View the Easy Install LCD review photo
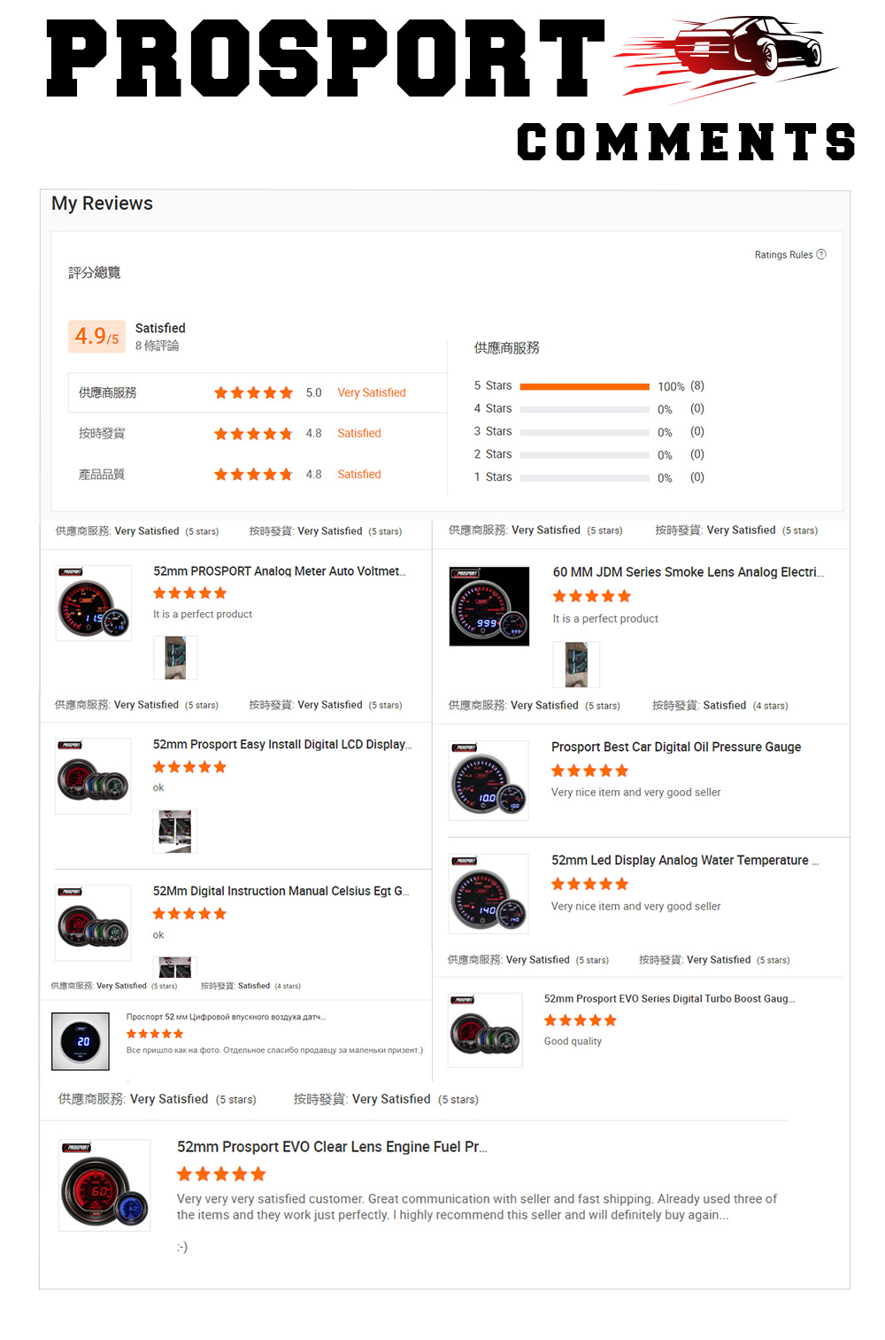The image size is (885, 1340). click(175, 831)
